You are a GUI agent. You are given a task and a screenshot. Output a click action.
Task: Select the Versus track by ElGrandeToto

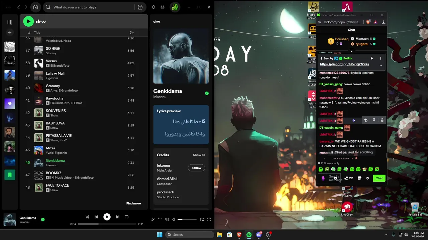[84, 63]
